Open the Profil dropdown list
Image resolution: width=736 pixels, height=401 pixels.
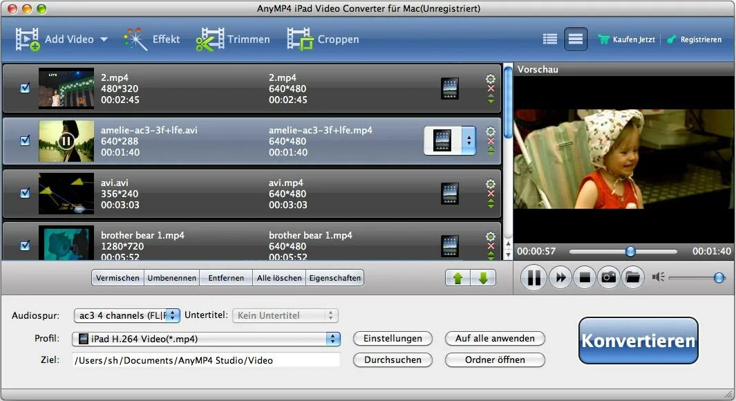[x=206, y=339]
